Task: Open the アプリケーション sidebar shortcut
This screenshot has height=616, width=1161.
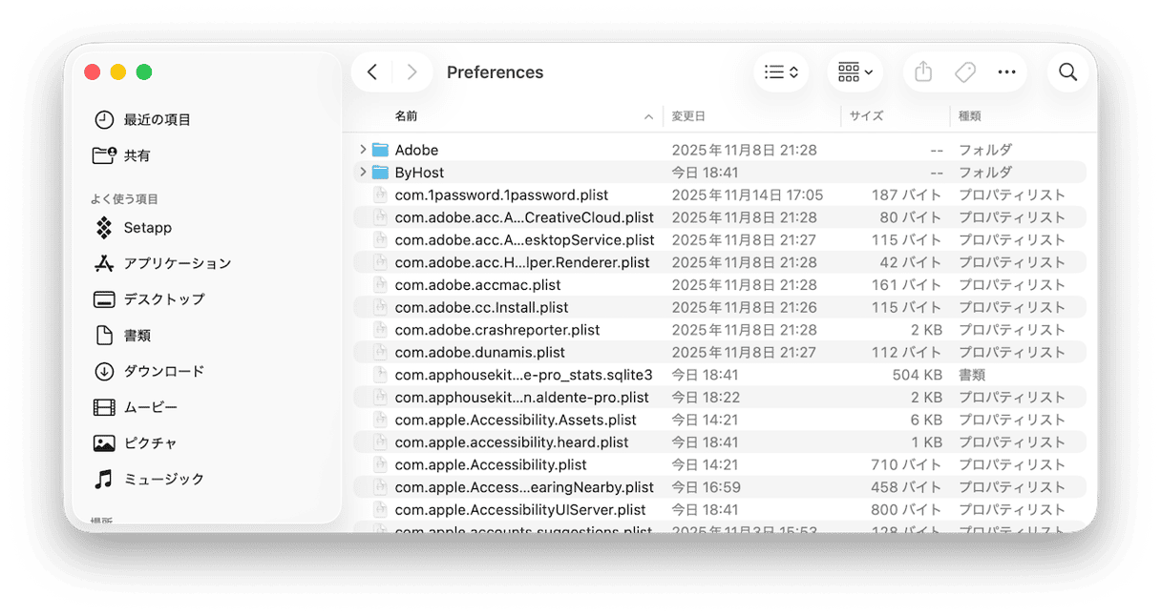Action: click(x=175, y=263)
